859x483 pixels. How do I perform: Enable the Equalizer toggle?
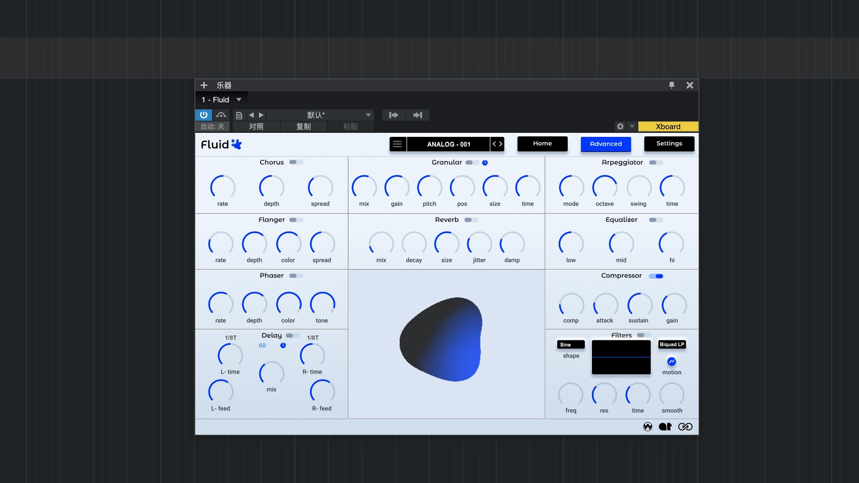coord(656,220)
